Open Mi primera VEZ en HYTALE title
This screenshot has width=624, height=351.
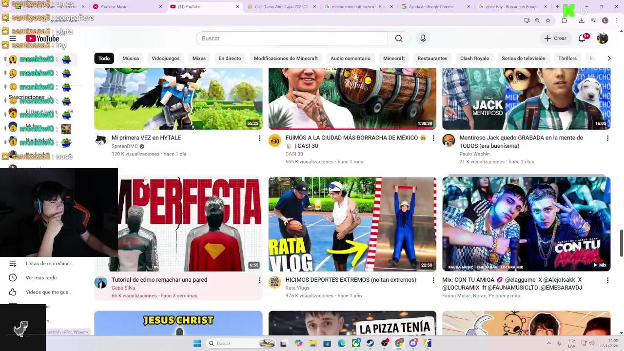(x=146, y=138)
